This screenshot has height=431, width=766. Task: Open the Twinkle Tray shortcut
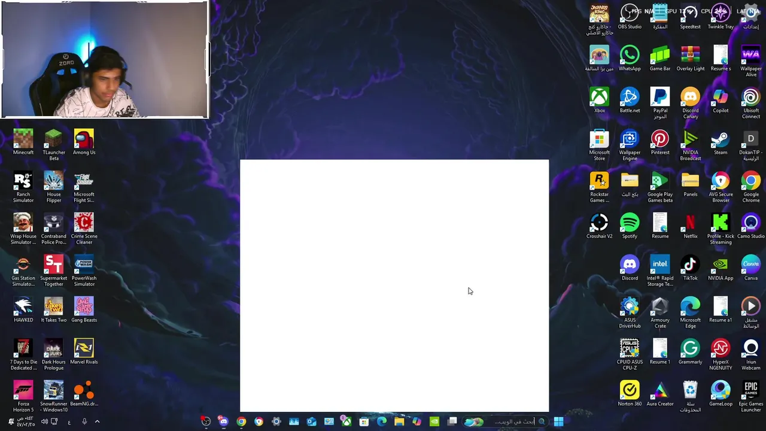pos(721,17)
